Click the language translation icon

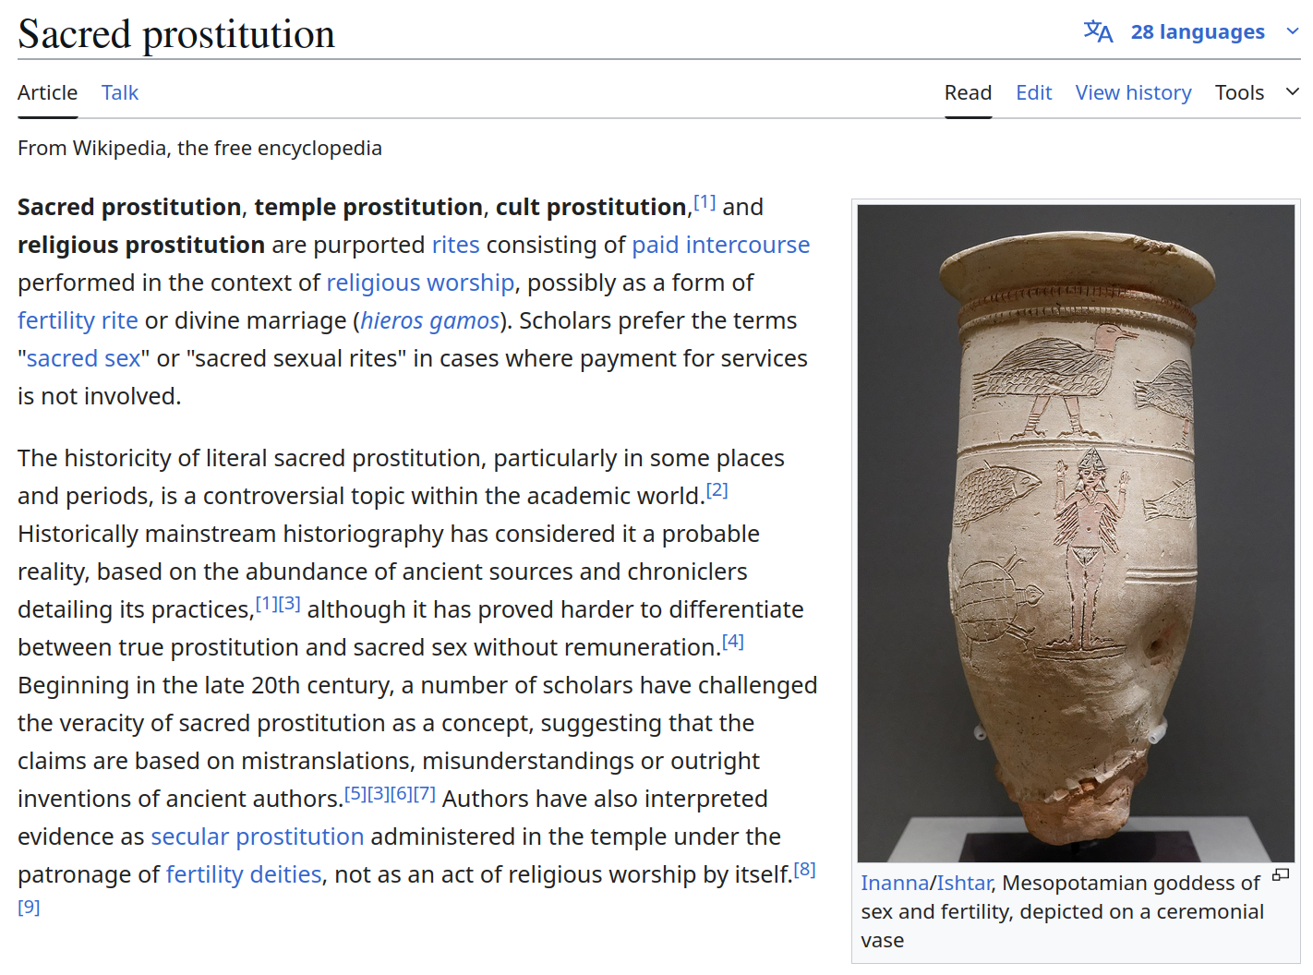pyautogui.click(x=1098, y=31)
